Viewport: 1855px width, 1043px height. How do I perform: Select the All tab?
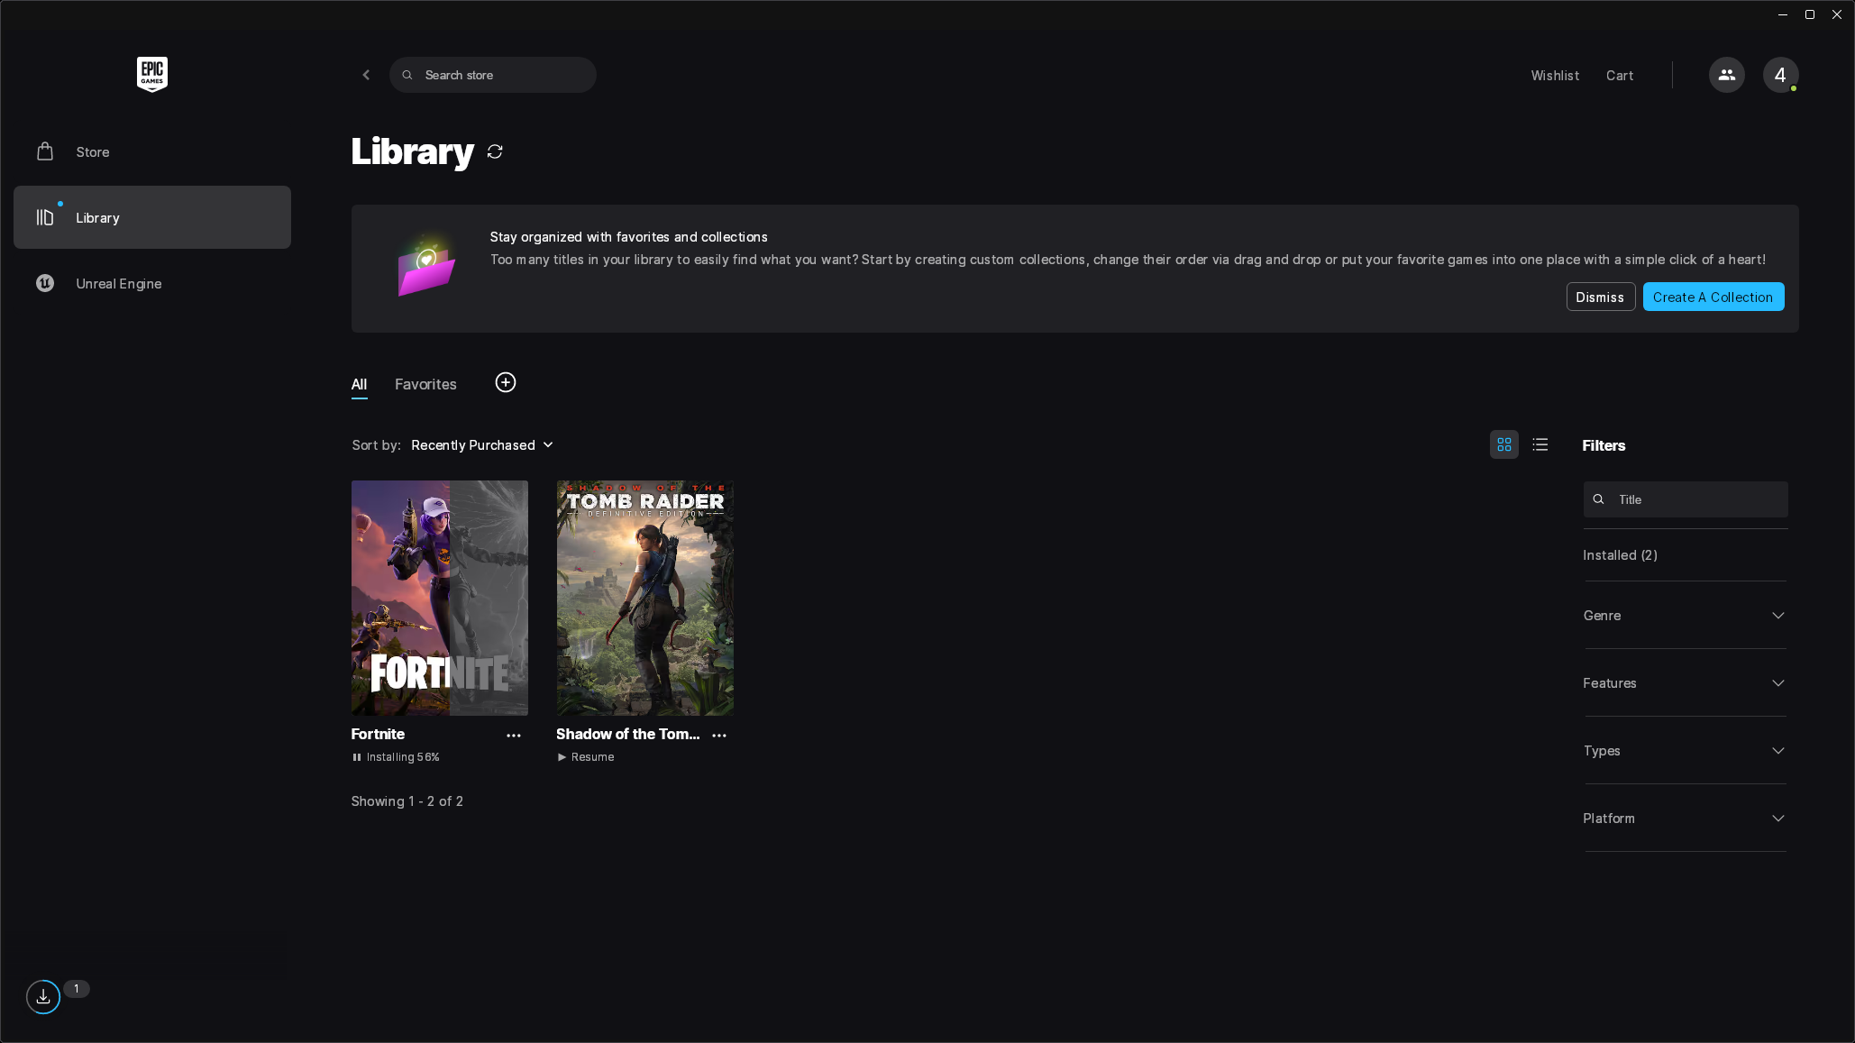click(x=359, y=384)
